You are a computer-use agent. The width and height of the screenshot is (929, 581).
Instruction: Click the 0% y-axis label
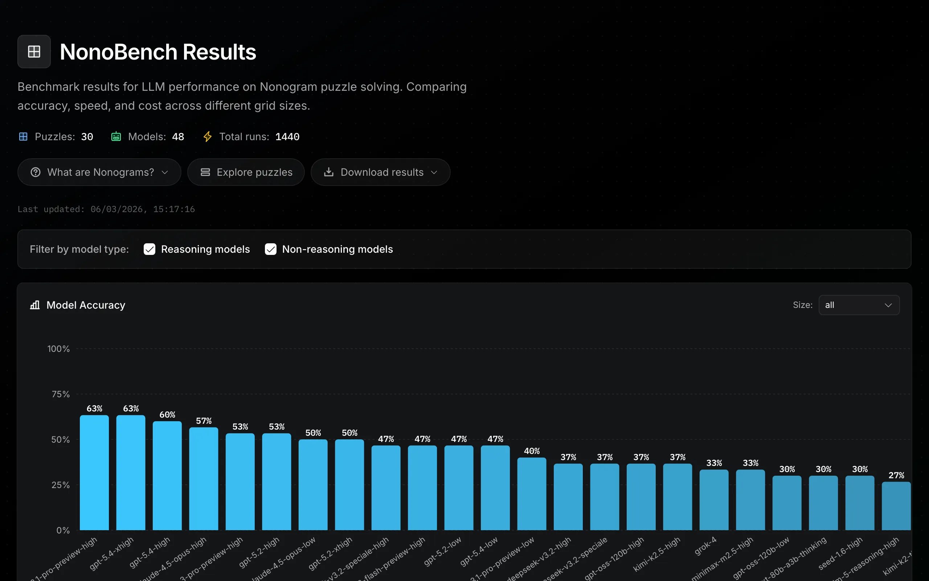(x=63, y=530)
